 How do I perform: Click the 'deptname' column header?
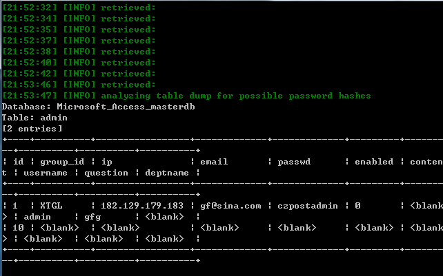[167, 173]
